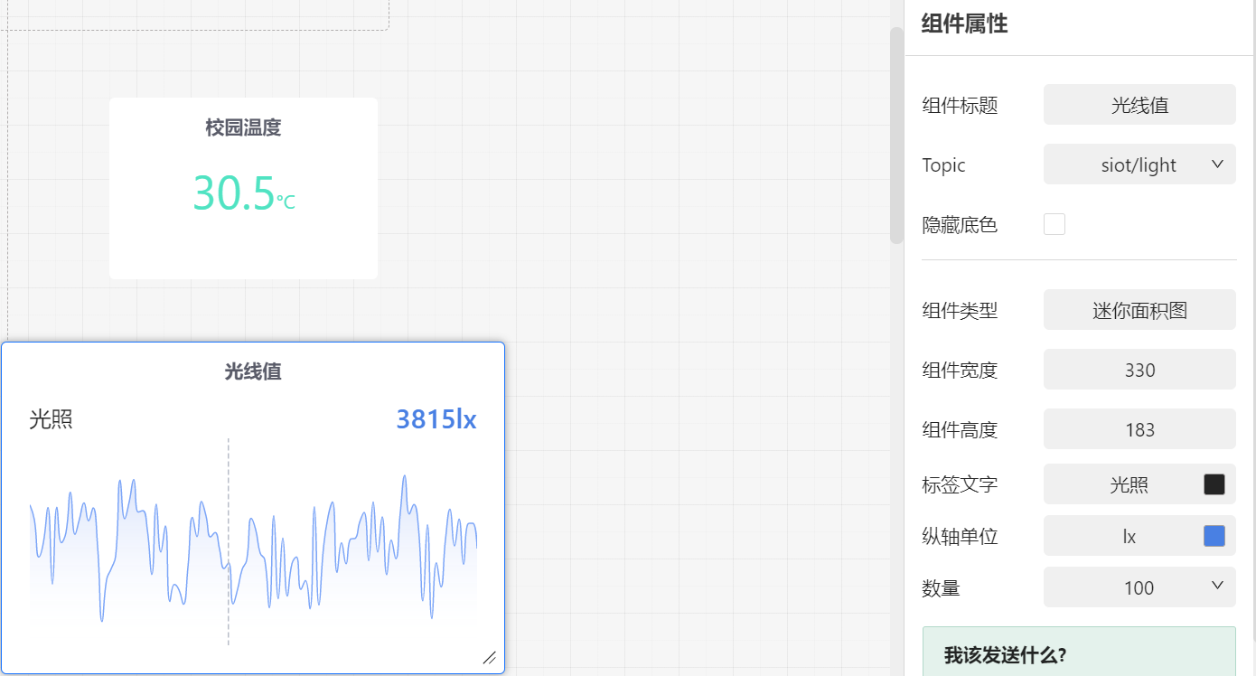This screenshot has width=1256, height=676.
Task: Open the 组件类型 selector showing 迷你面积图
Action: [x=1139, y=310]
